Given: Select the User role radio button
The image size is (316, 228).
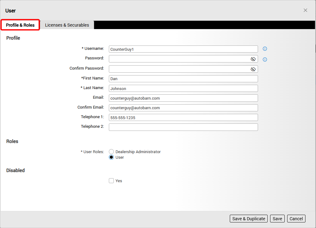Looking at the screenshot, I should click(x=111, y=157).
